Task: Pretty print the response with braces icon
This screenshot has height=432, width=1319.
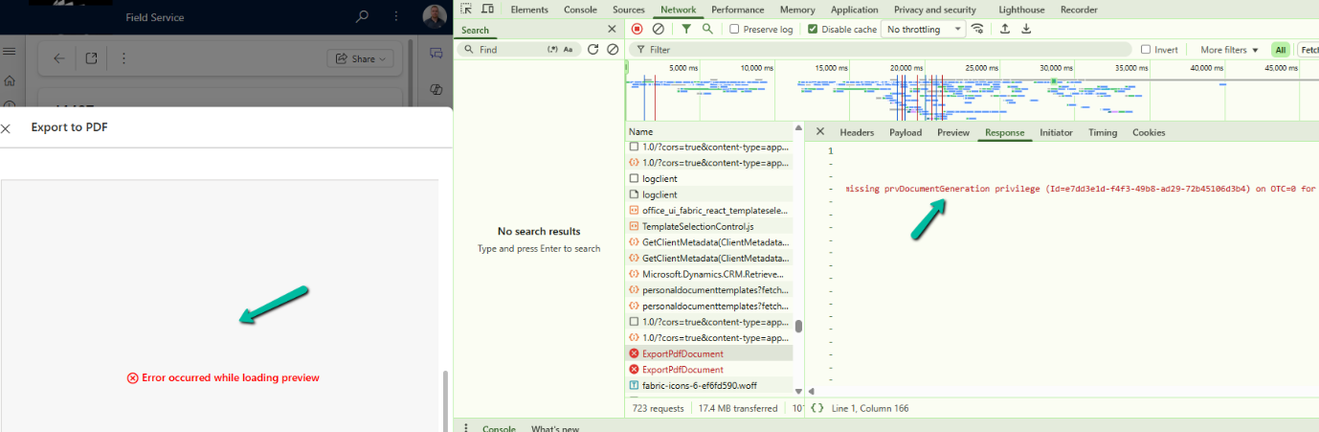Action: 816,408
